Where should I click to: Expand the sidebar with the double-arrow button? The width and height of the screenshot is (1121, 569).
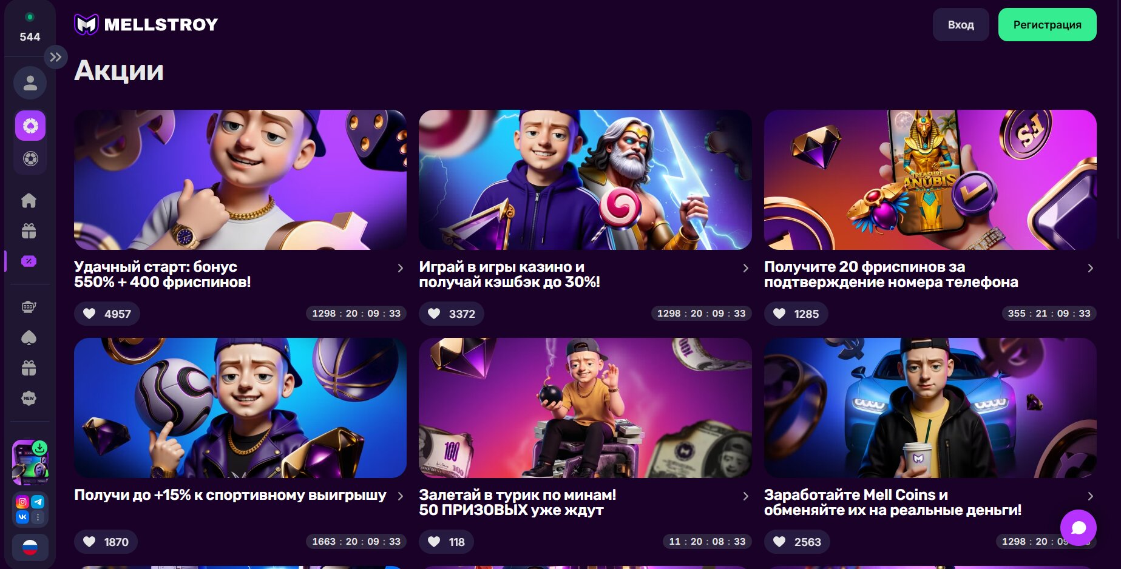tap(55, 58)
